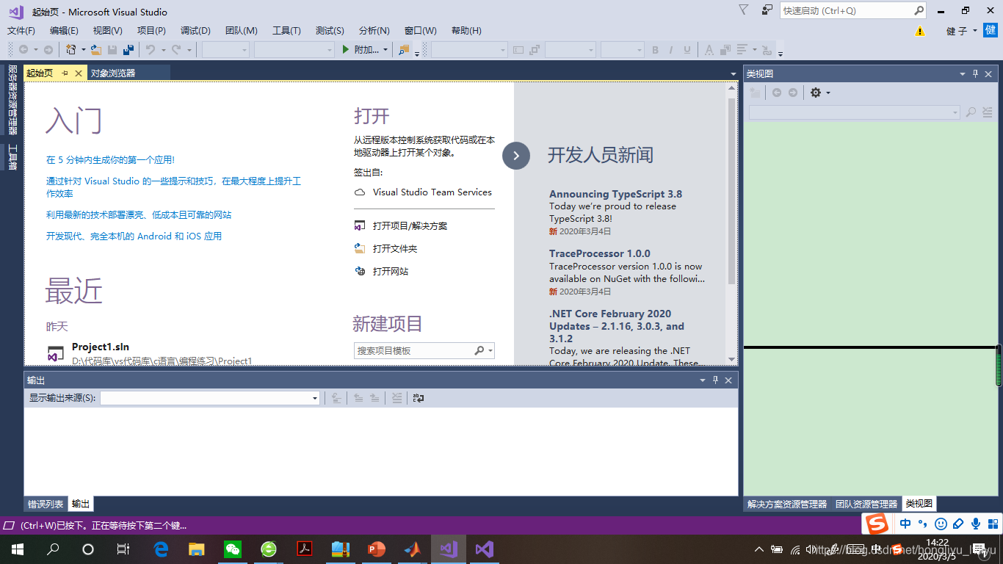The image size is (1003, 564).
Task: Click the Class View forward arrow
Action: [x=793, y=93]
